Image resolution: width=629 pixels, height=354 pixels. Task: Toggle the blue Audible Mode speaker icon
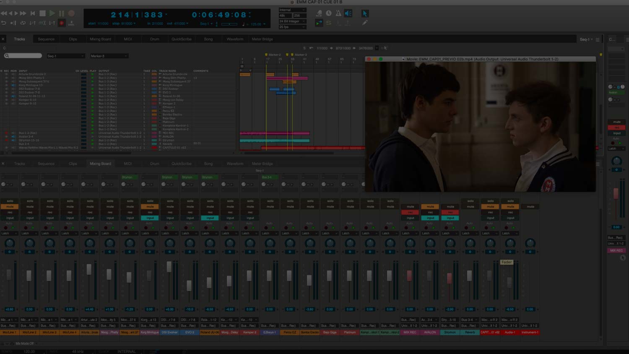point(348,13)
